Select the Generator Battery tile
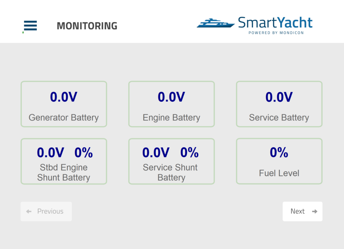Screen dimensions: 344x249 (64, 104)
